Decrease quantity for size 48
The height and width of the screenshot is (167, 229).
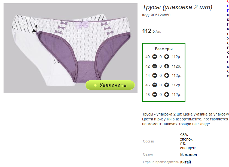(154, 95)
